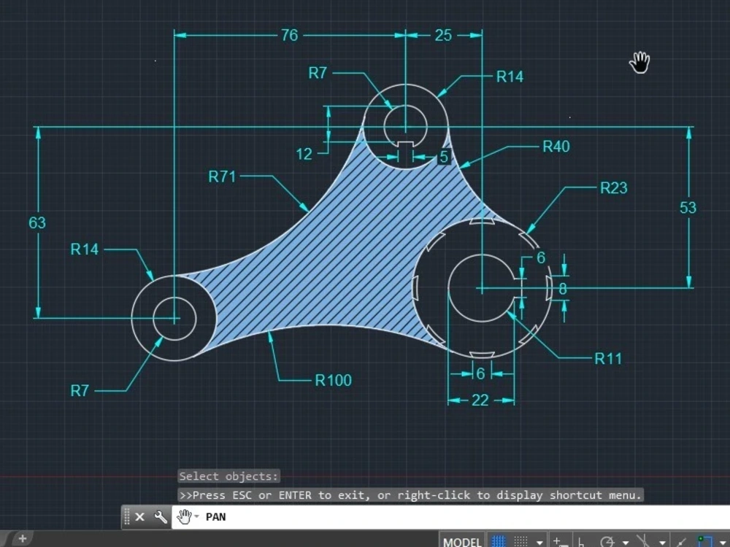The image size is (730, 547).
Task: Select the R71 radius label
Action: [222, 176]
